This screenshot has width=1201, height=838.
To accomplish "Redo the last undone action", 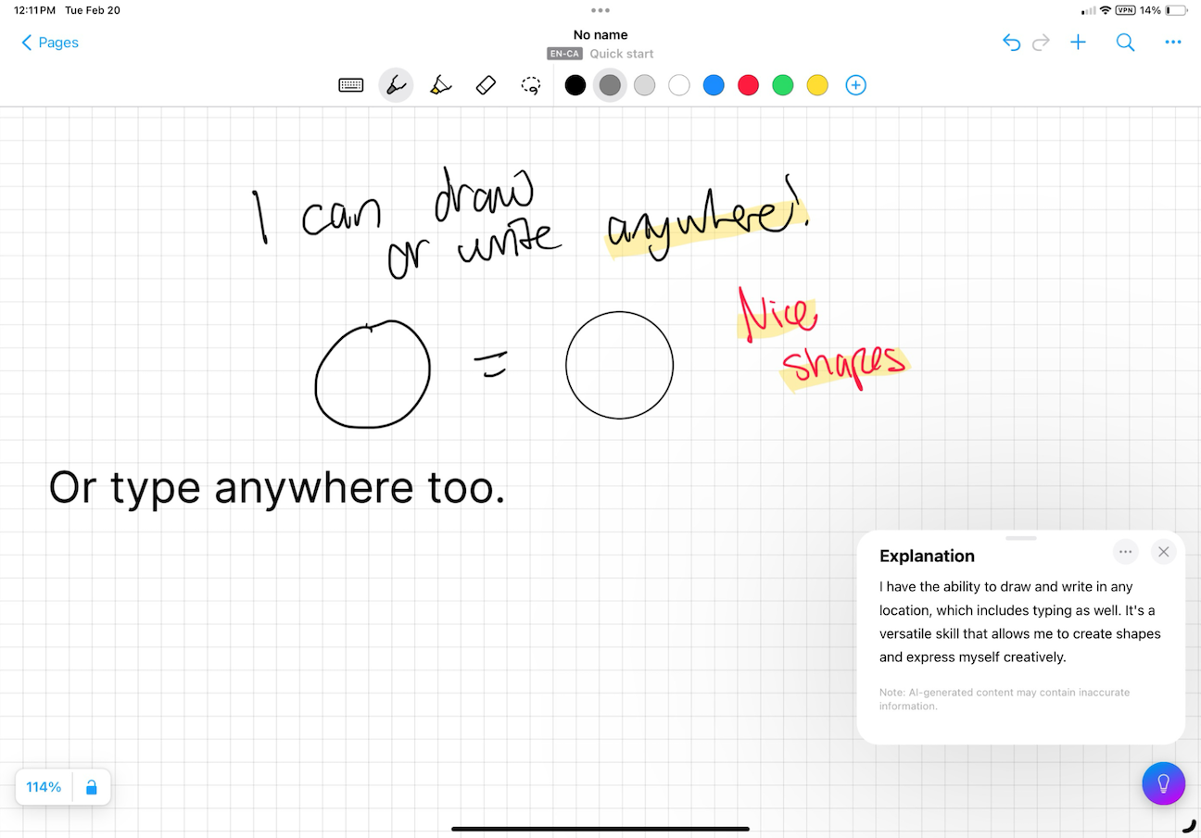I will pos(1042,43).
